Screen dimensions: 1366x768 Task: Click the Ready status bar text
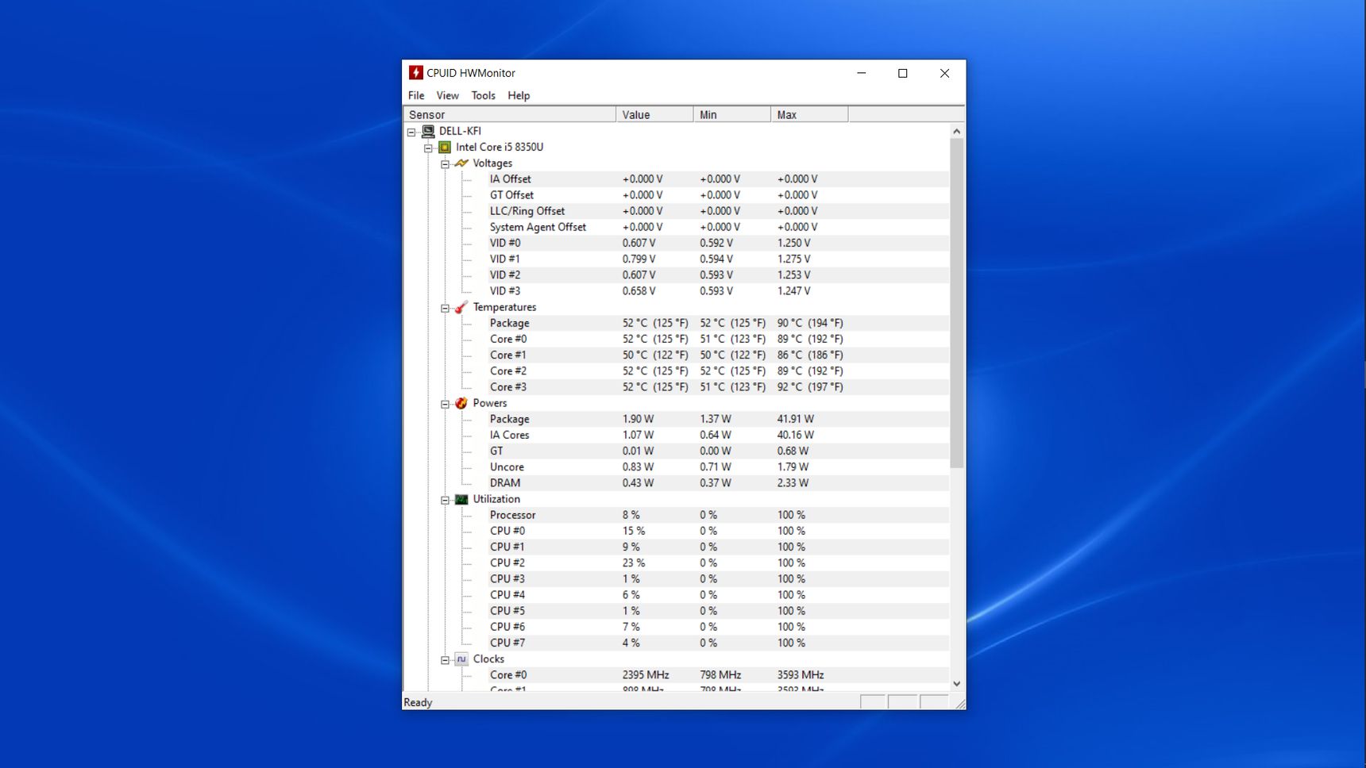point(418,703)
